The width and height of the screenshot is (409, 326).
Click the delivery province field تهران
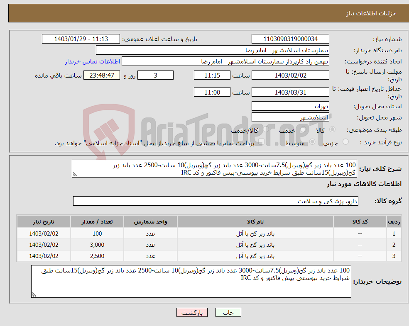click(x=290, y=106)
